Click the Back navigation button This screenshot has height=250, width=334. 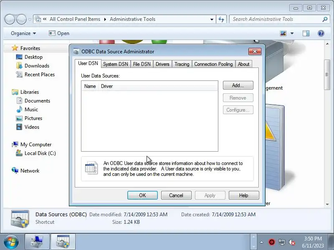[x=9, y=19]
